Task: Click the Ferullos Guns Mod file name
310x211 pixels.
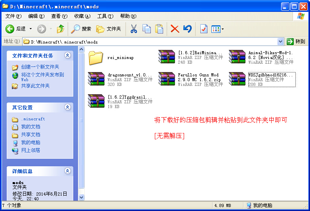Action: pyautogui.click(x=199, y=77)
